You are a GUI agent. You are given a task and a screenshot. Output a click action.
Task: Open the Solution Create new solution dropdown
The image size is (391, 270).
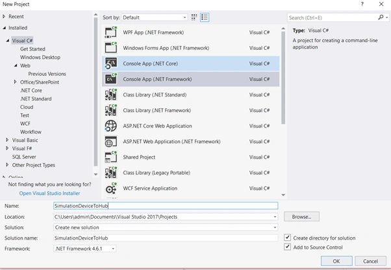(x=275, y=227)
